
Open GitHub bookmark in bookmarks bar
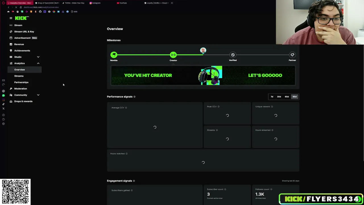pos(40,12)
